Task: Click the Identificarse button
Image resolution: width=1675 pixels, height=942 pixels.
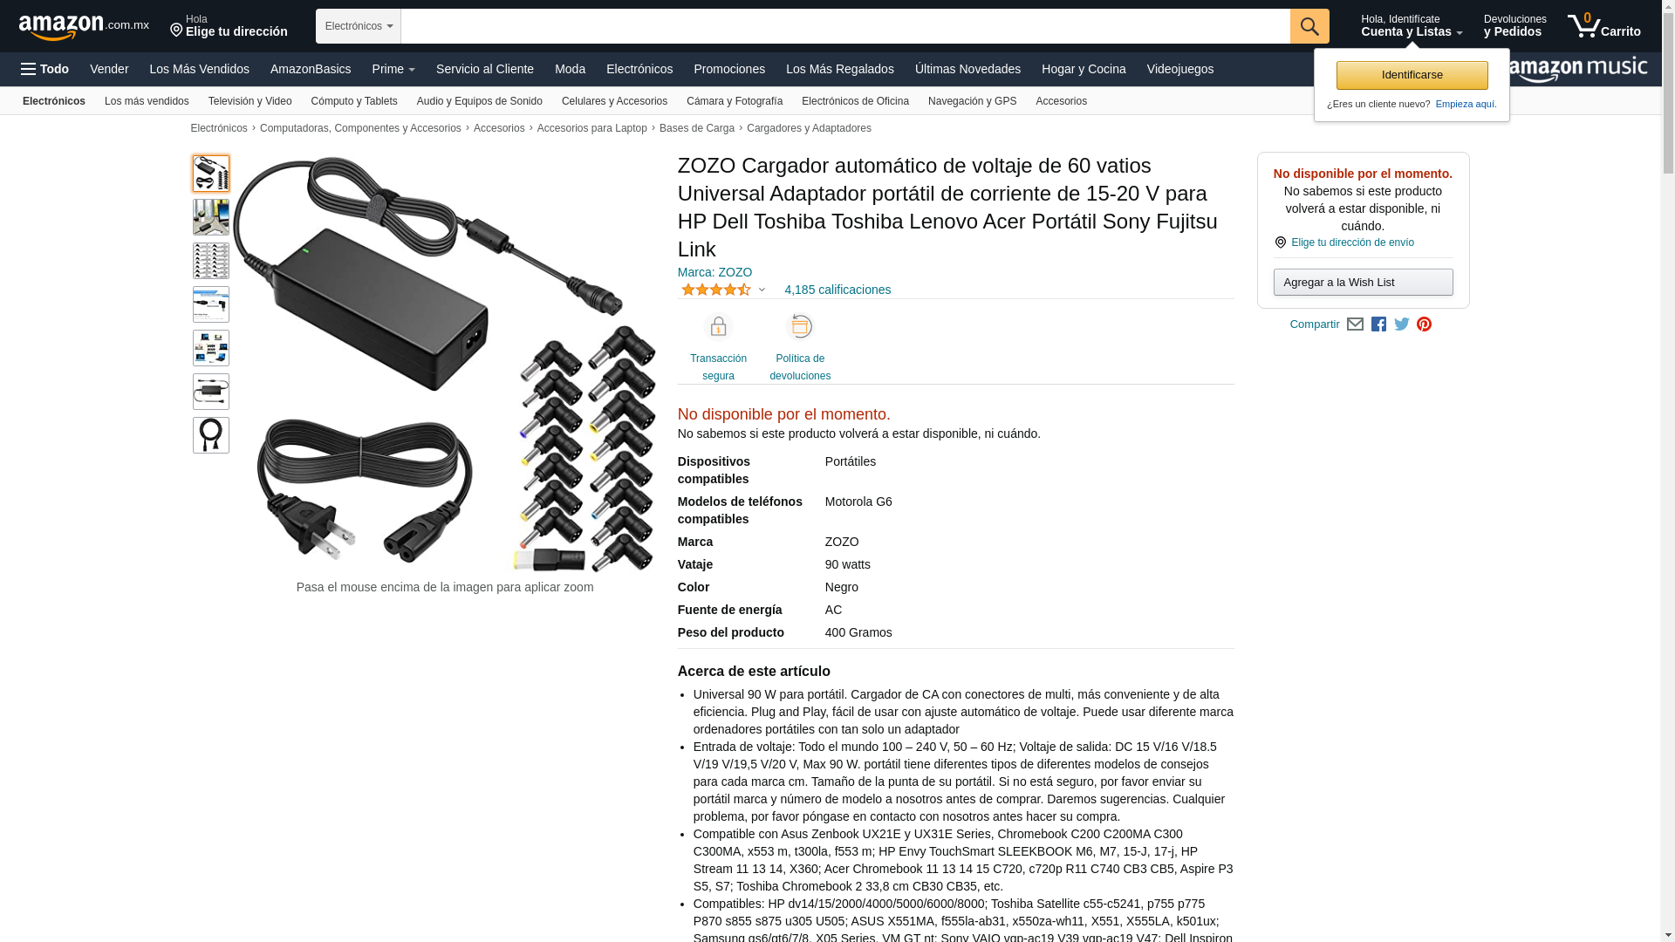Action: [1412, 75]
